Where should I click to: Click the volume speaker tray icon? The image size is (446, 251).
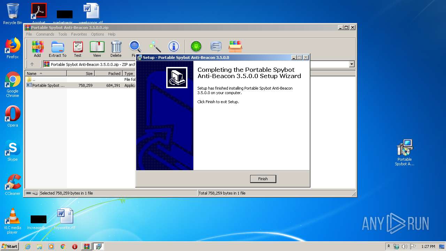pyautogui.click(x=404, y=246)
